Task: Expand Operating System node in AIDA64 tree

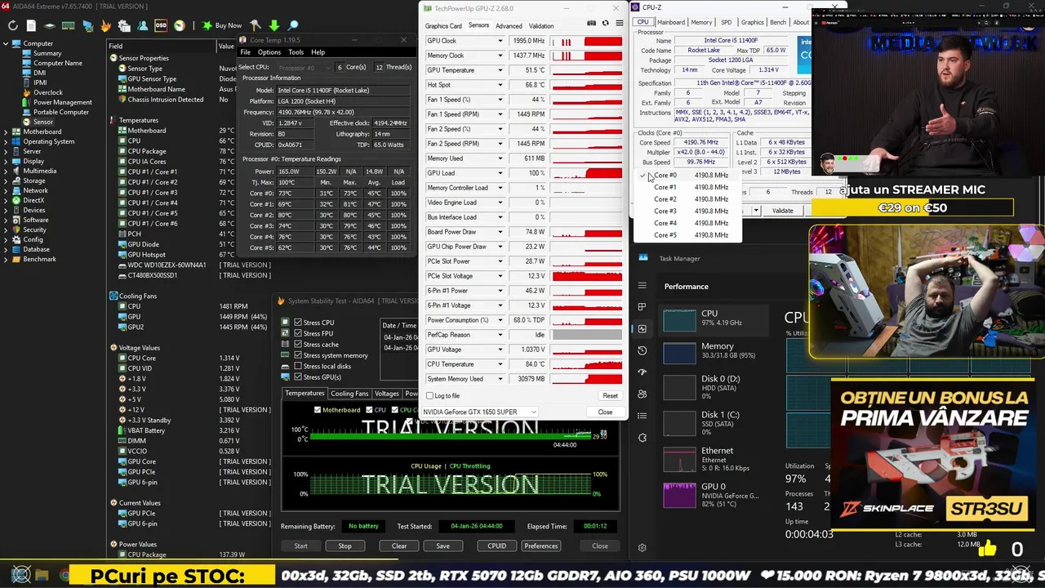Action: pyautogui.click(x=6, y=141)
